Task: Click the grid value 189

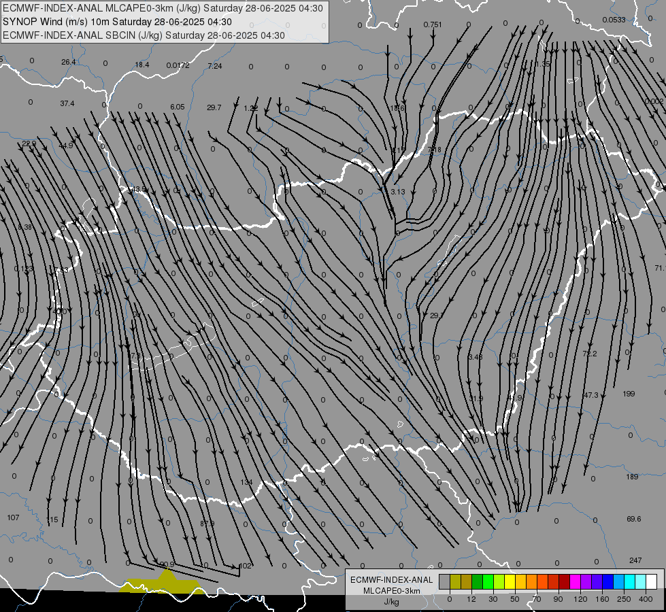Action: (633, 477)
